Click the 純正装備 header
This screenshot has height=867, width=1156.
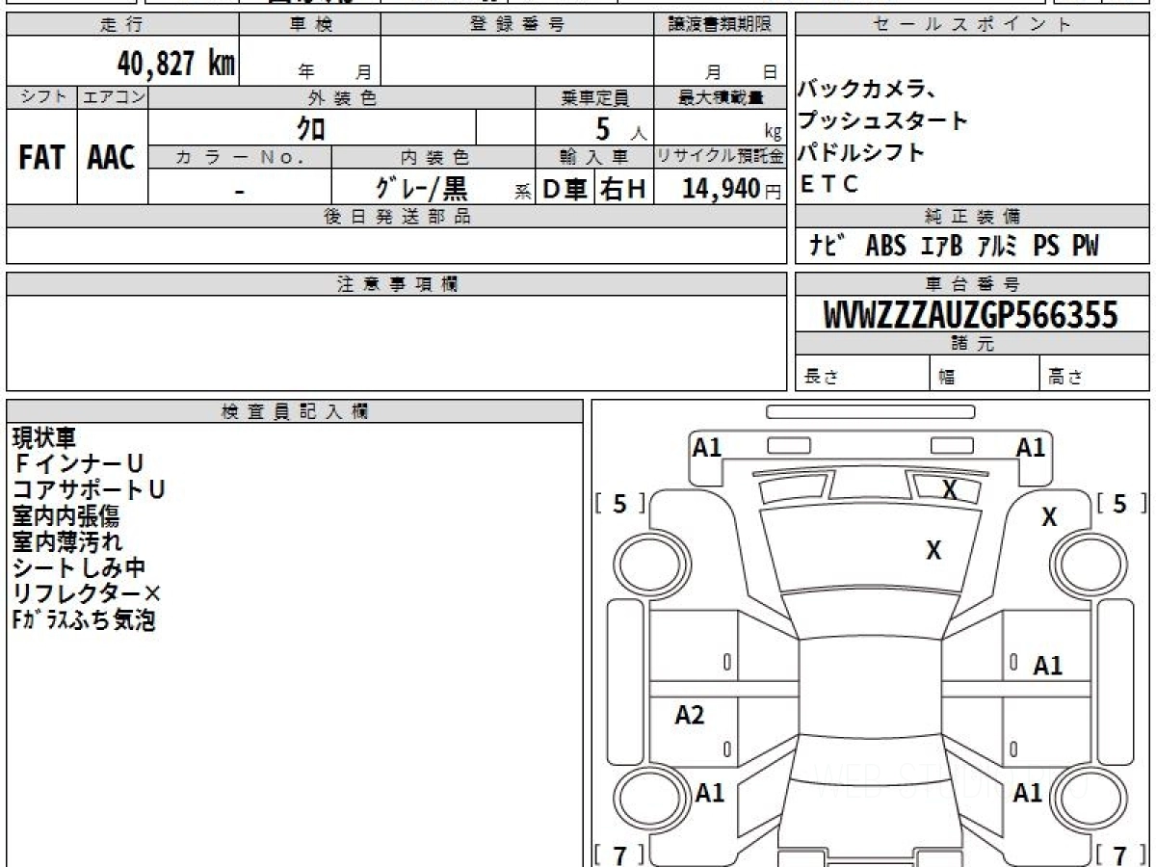972,217
